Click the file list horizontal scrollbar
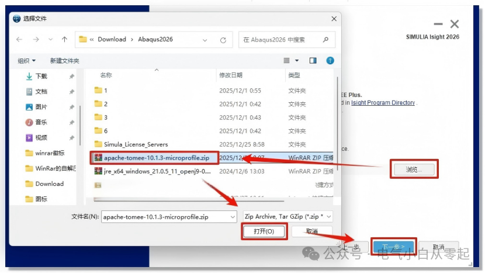Viewport: 485px width, 273px height. 189,201
